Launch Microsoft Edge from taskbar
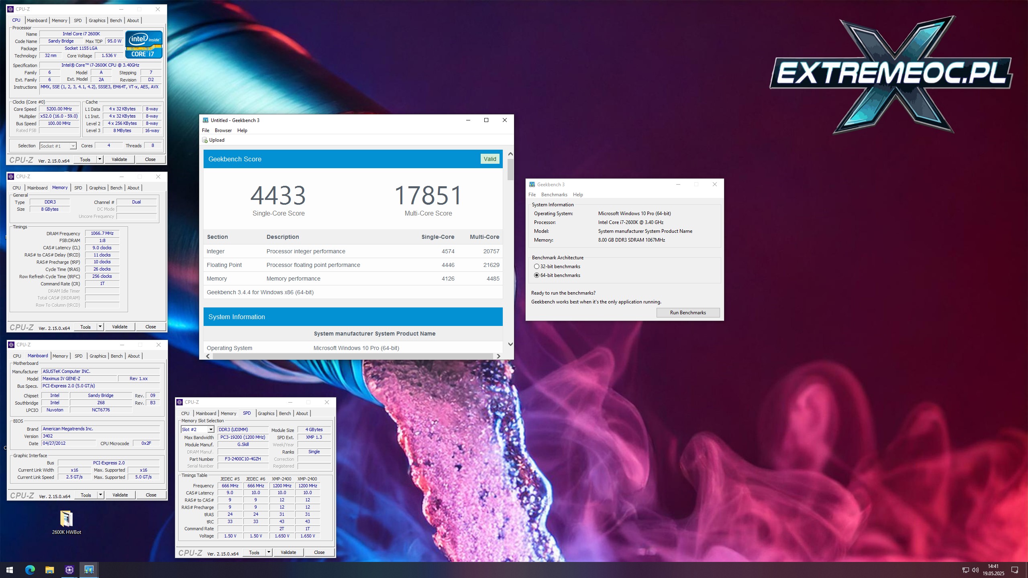Screen dimensions: 1028x578 pos(30,570)
